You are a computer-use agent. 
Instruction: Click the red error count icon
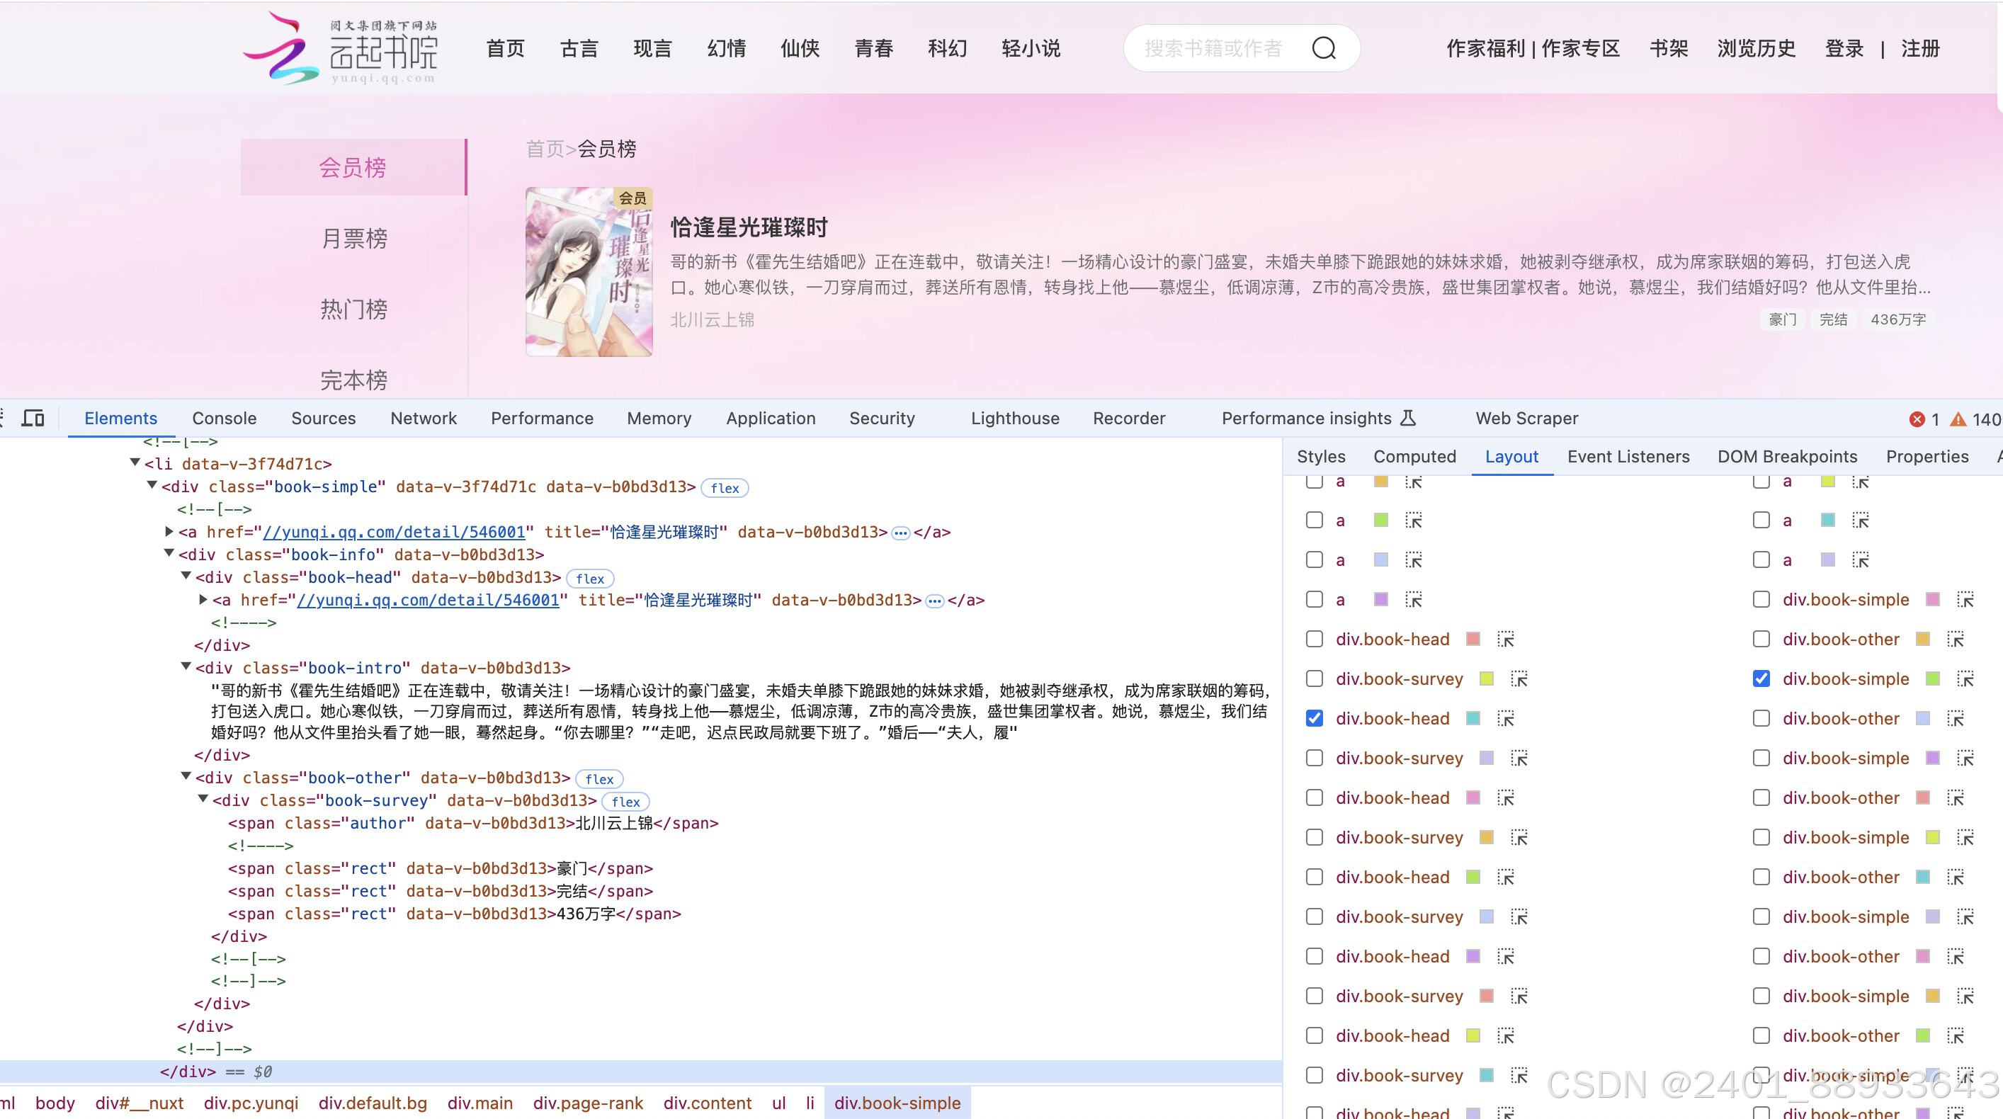coord(1917,419)
